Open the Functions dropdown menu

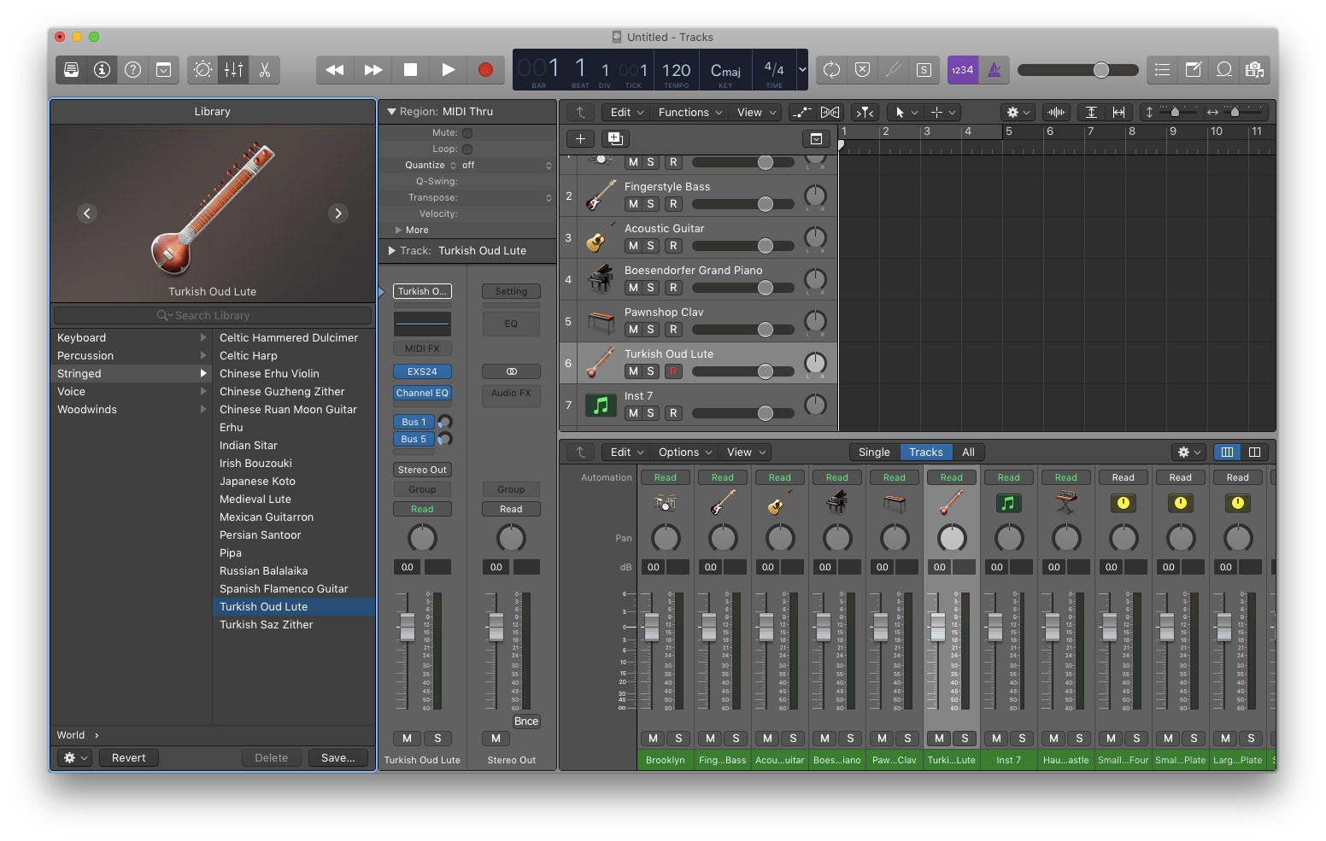tap(689, 113)
